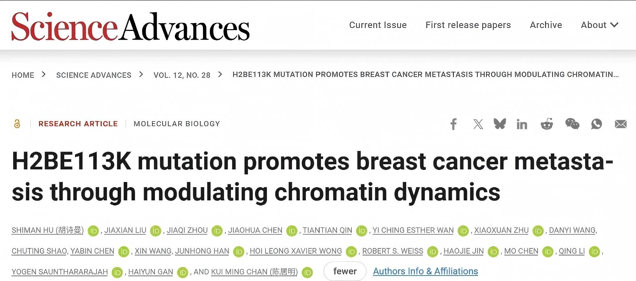Collapse author list with fewer button
636x281 pixels.
click(x=345, y=271)
